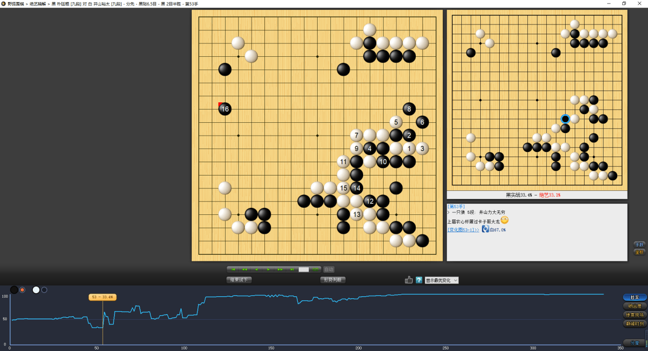
Task: Click the 形势判断 button
Action: (333, 280)
